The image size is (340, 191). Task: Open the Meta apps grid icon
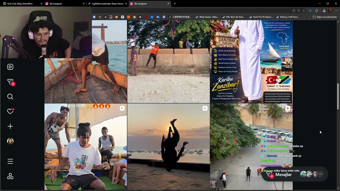click(10, 176)
